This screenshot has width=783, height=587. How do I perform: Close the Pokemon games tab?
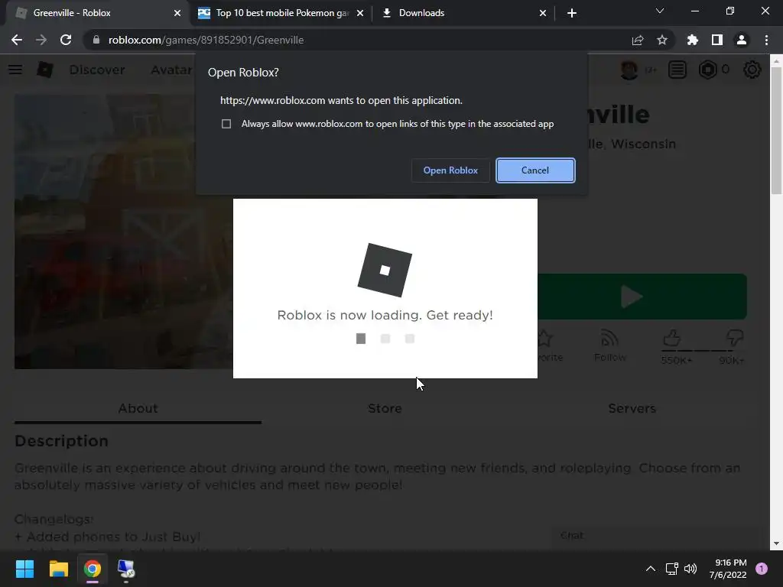pyautogui.click(x=360, y=13)
